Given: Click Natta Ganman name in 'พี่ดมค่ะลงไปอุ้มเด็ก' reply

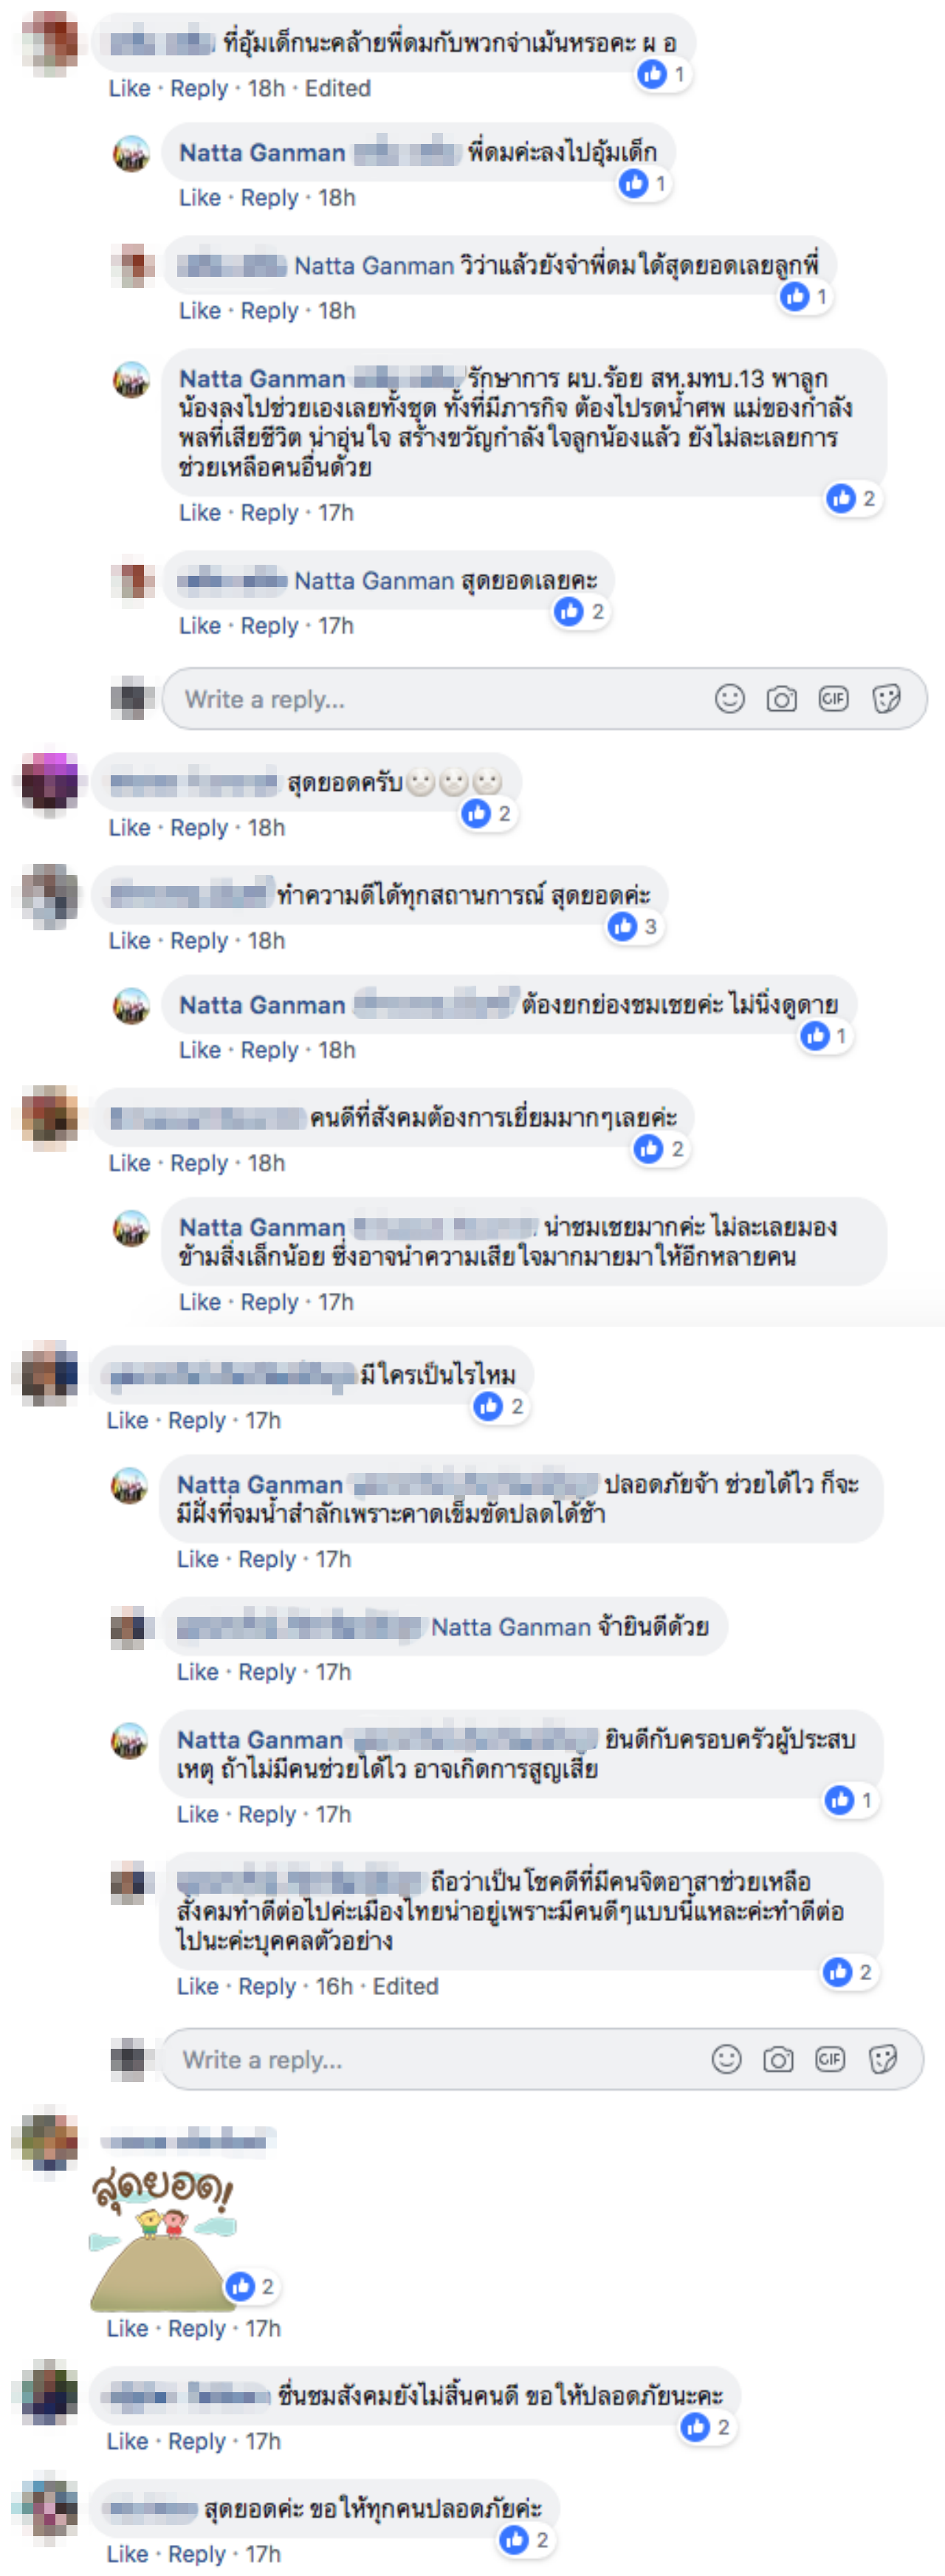Looking at the screenshot, I should (x=262, y=153).
